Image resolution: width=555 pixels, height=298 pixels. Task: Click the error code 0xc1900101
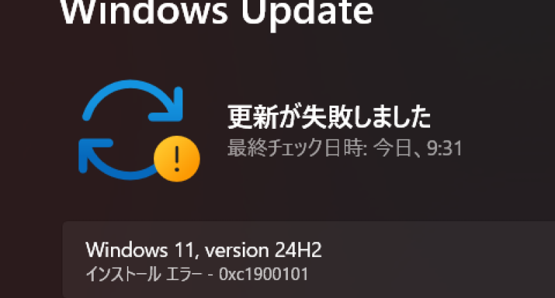pyautogui.click(x=264, y=274)
